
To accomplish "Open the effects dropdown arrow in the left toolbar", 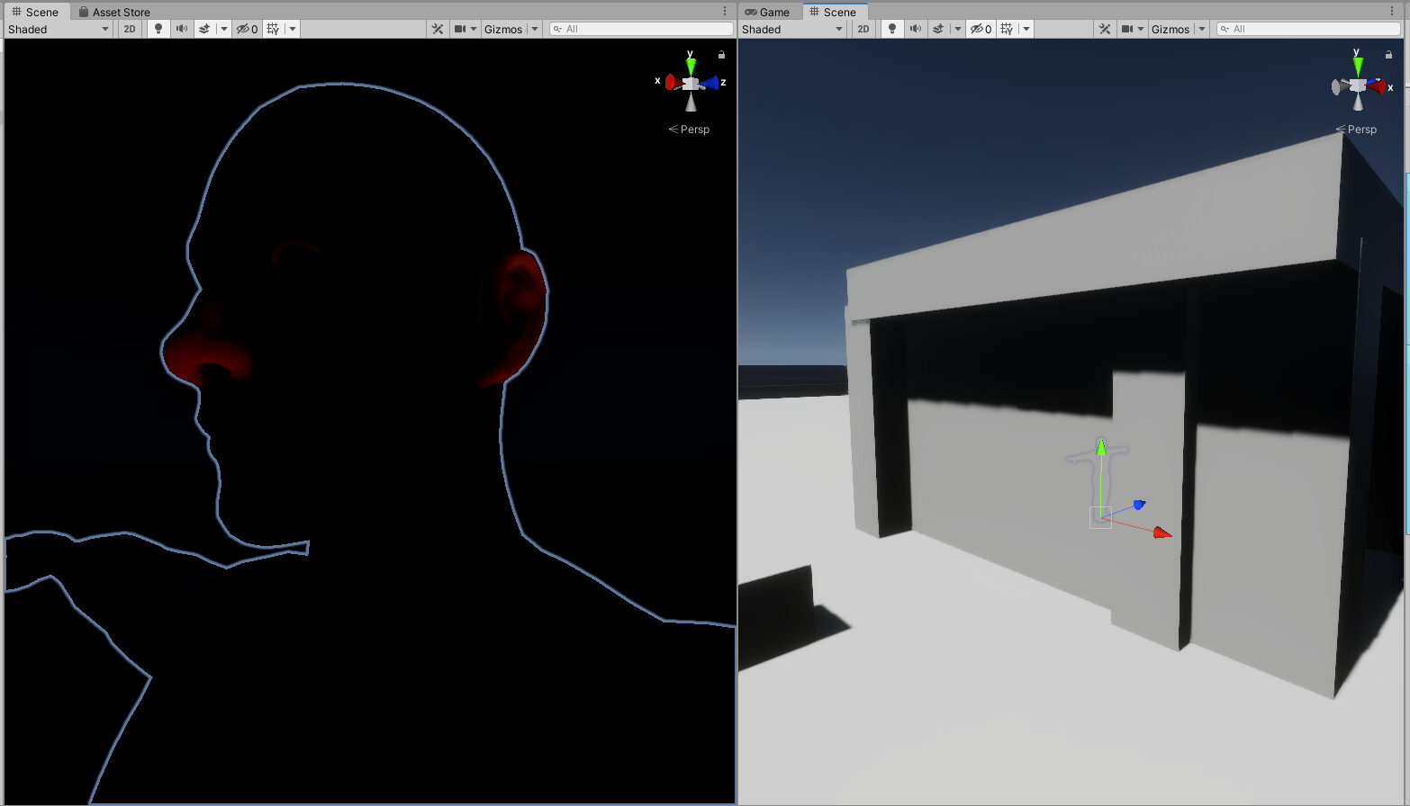I will tap(222, 28).
